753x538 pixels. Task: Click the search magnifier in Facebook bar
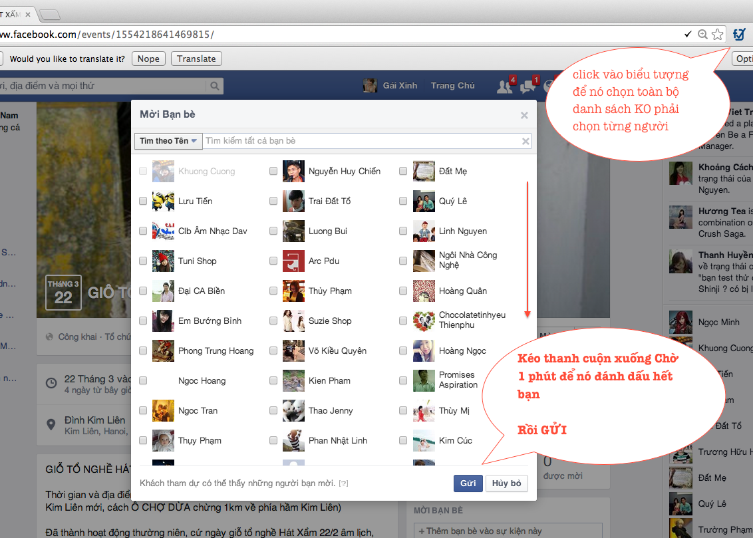(x=214, y=86)
